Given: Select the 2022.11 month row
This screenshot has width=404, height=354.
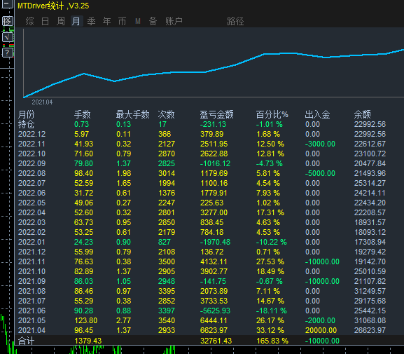Looking at the screenshot, I should (202, 144).
